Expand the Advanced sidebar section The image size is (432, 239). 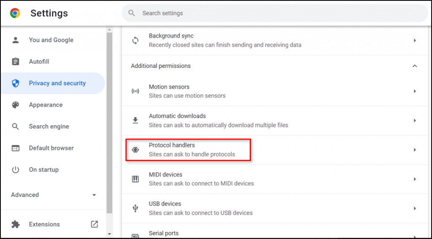[x=94, y=195]
